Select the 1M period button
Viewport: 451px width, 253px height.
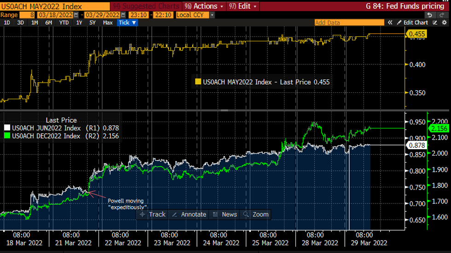[x=35, y=22]
